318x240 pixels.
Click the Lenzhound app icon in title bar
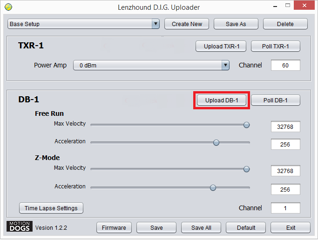8,7
